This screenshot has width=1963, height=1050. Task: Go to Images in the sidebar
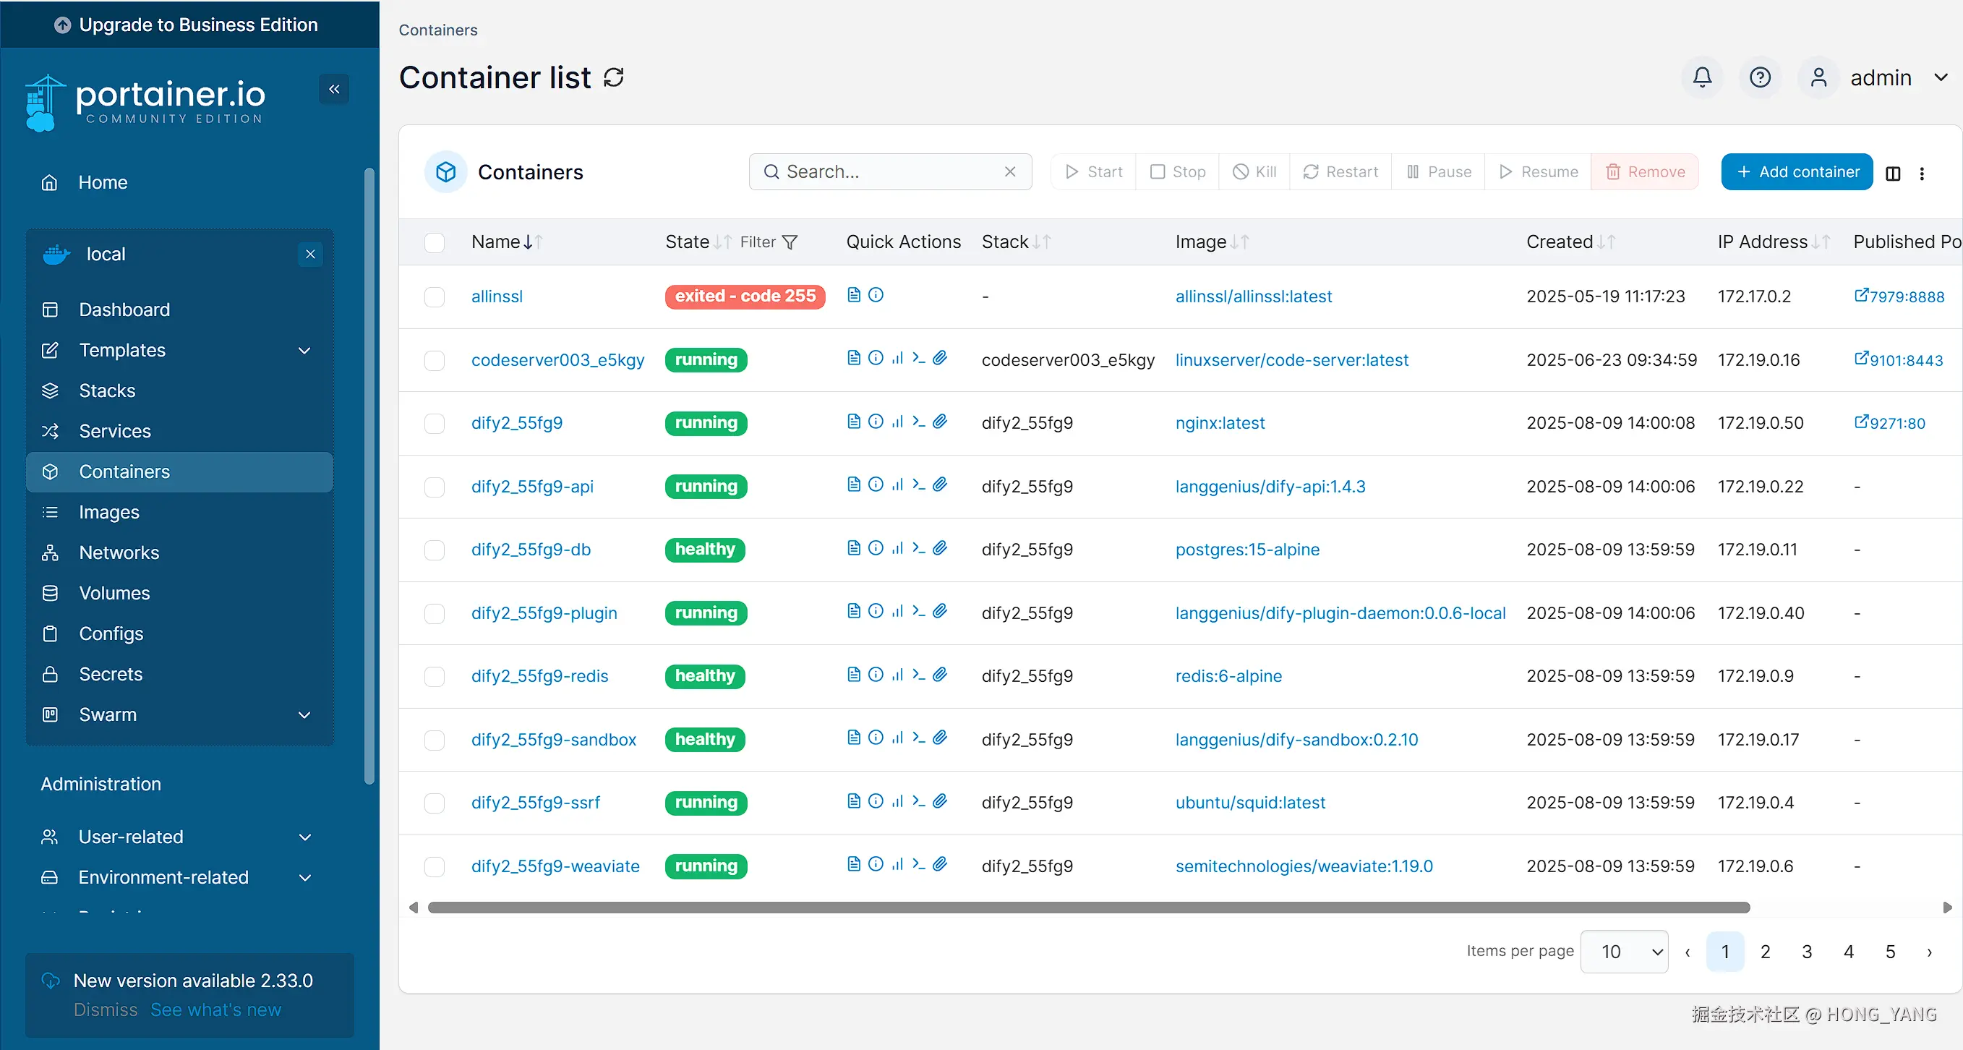(x=109, y=512)
